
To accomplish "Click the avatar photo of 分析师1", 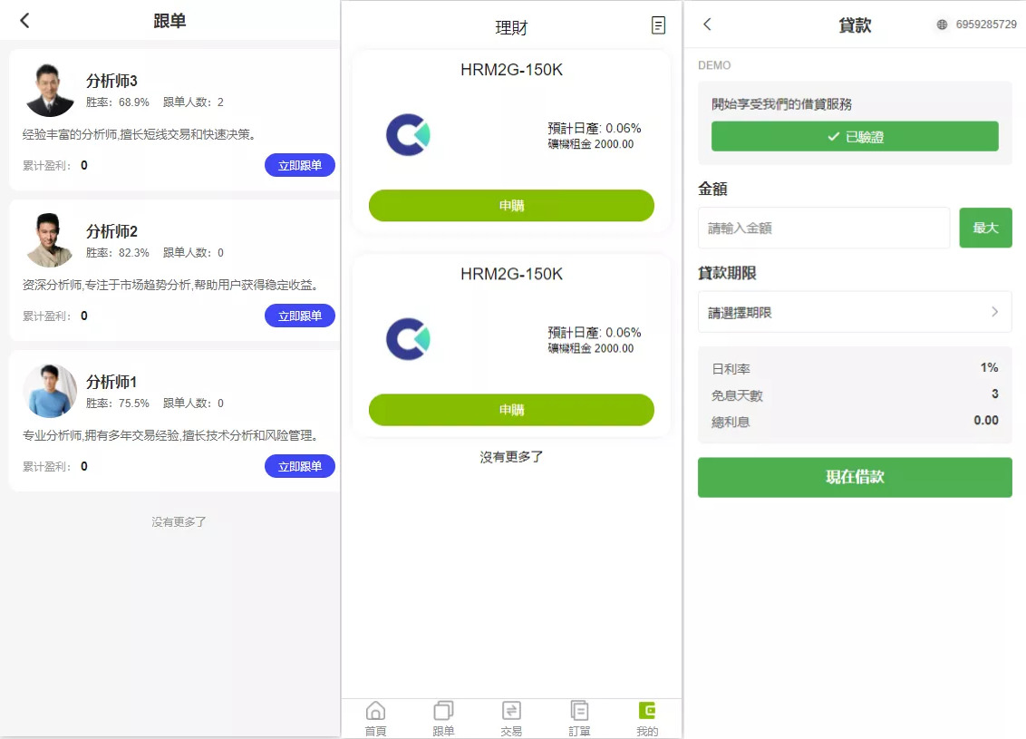I will (50, 388).
